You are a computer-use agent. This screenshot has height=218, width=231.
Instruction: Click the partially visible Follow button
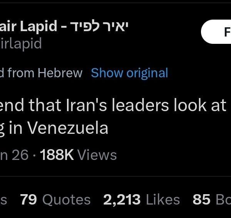(218, 32)
